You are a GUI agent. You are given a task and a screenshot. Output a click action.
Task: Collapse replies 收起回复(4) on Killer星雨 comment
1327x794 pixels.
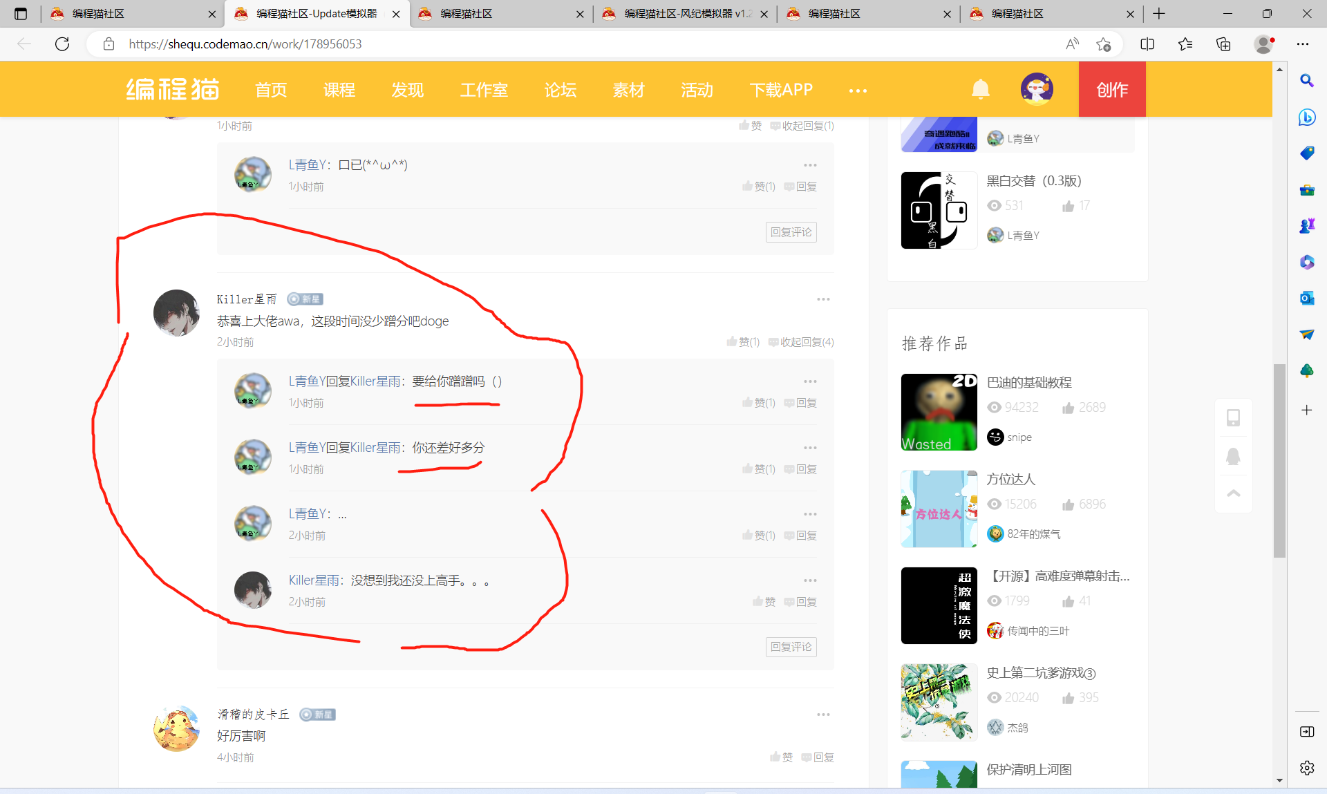pyautogui.click(x=802, y=341)
